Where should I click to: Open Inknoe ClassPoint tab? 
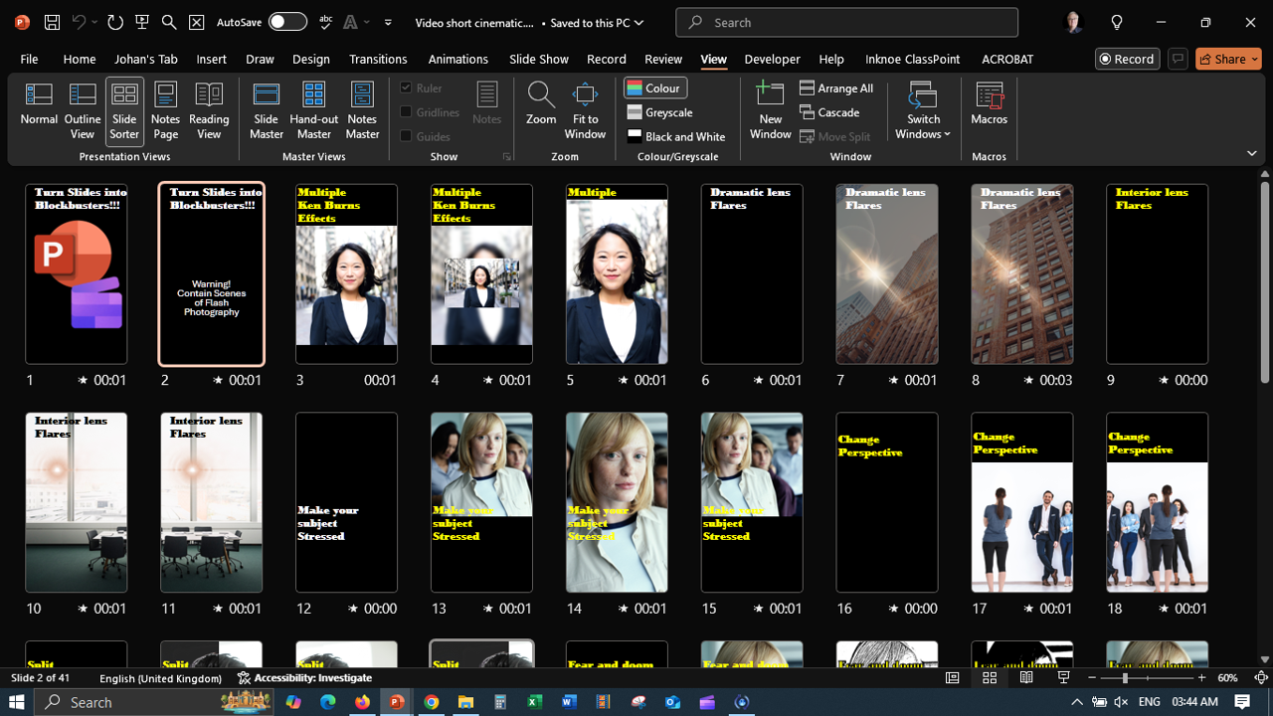[913, 59]
